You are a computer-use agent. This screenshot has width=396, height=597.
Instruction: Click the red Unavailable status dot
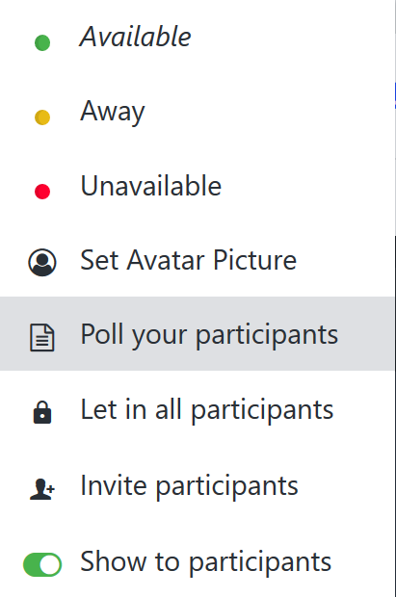[42, 192]
